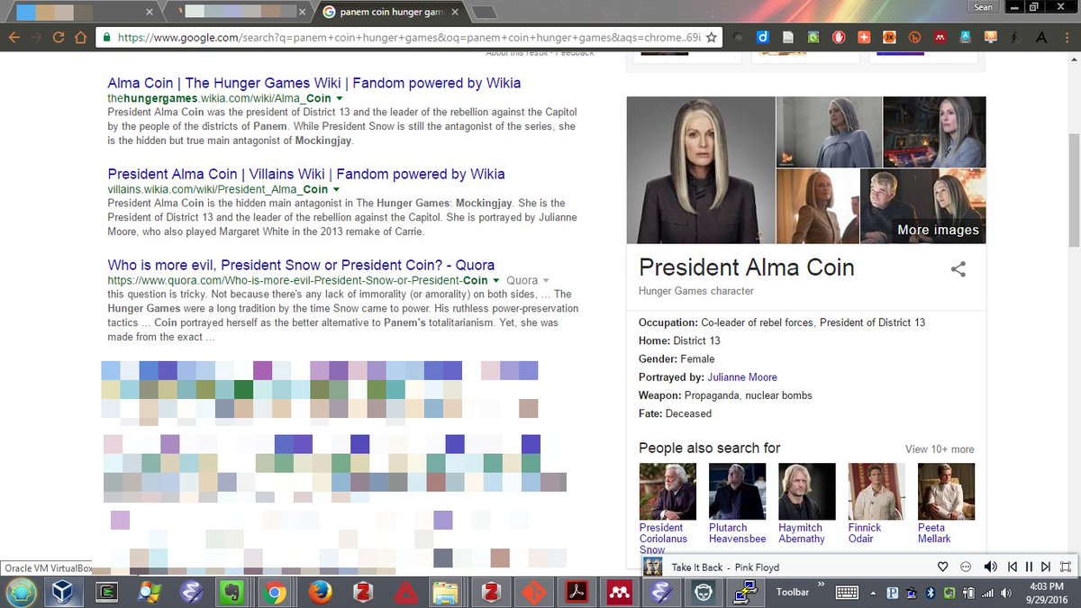Open the PuTTY taskbar icon

click(x=744, y=592)
